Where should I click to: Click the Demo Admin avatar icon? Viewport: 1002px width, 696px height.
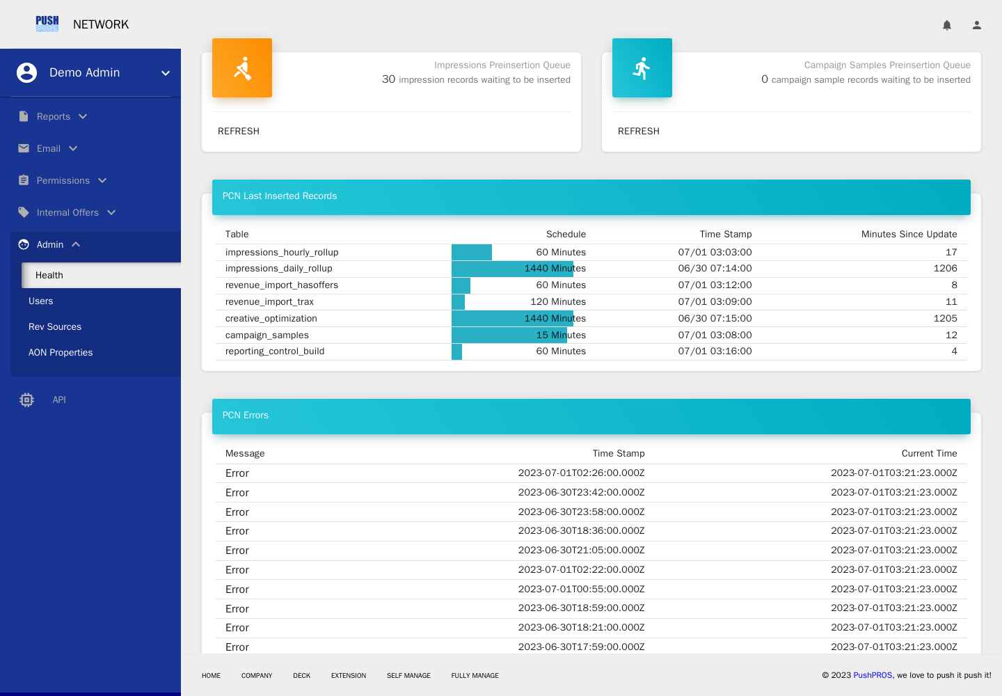coord(26,72)
